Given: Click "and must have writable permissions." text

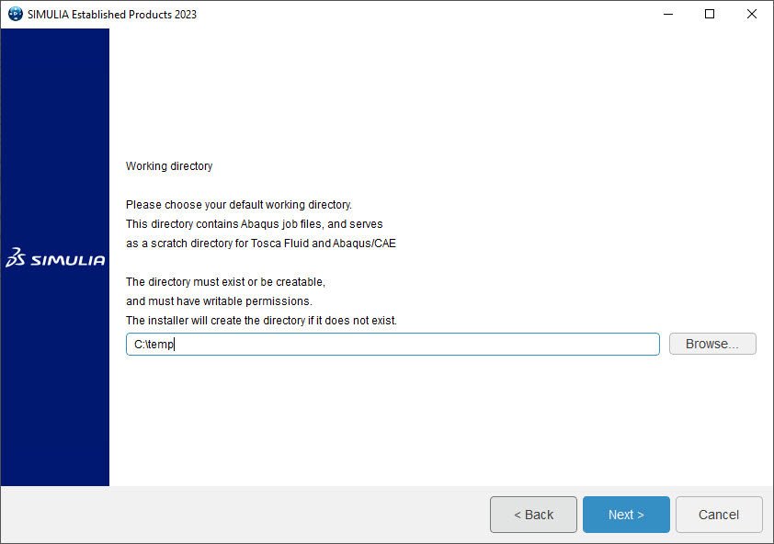Looking at the screenshot, I should (219, 301).
